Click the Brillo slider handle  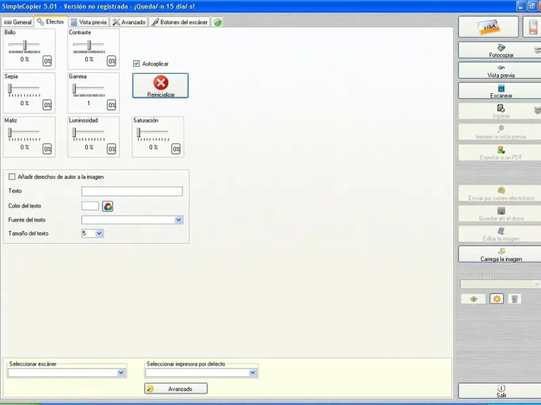(x=24, y=45)
